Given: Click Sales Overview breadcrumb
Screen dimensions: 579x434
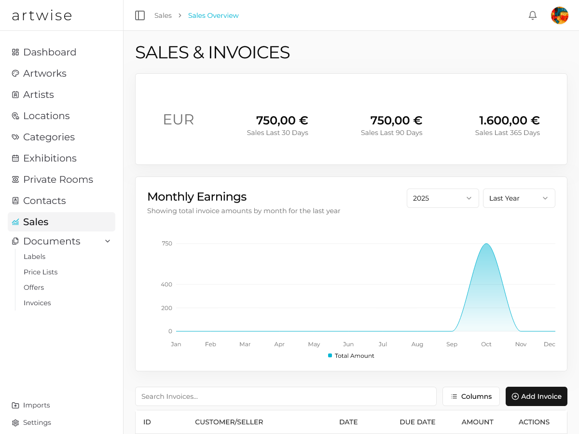Looking at the screenshot, I should click(213, 15).
